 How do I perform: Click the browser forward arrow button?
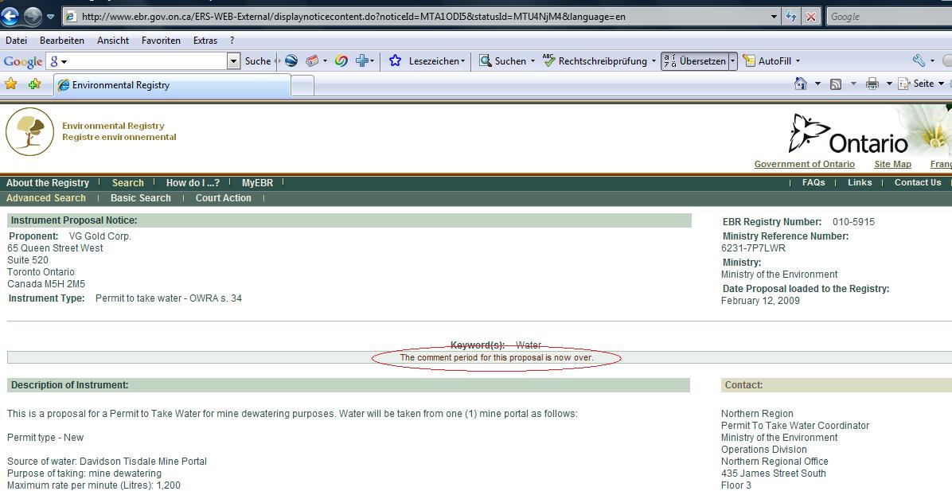(x=32, y=17)
